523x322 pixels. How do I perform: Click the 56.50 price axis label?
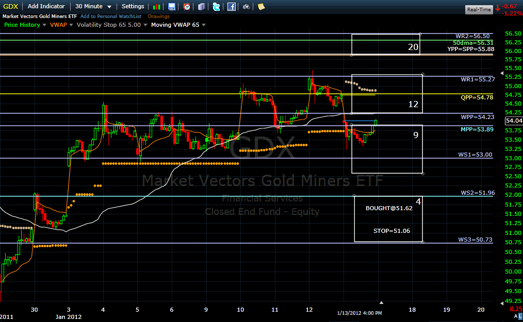[513, 33]
